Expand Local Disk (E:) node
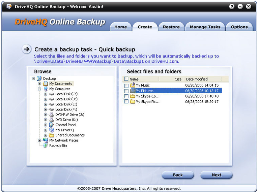This screenshot has height=193, width=258. coord(46,104)
